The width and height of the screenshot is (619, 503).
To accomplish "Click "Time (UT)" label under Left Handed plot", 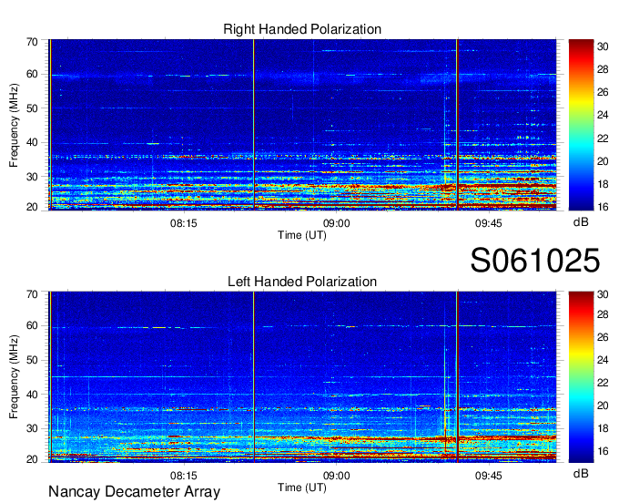I will pos(302,488).
